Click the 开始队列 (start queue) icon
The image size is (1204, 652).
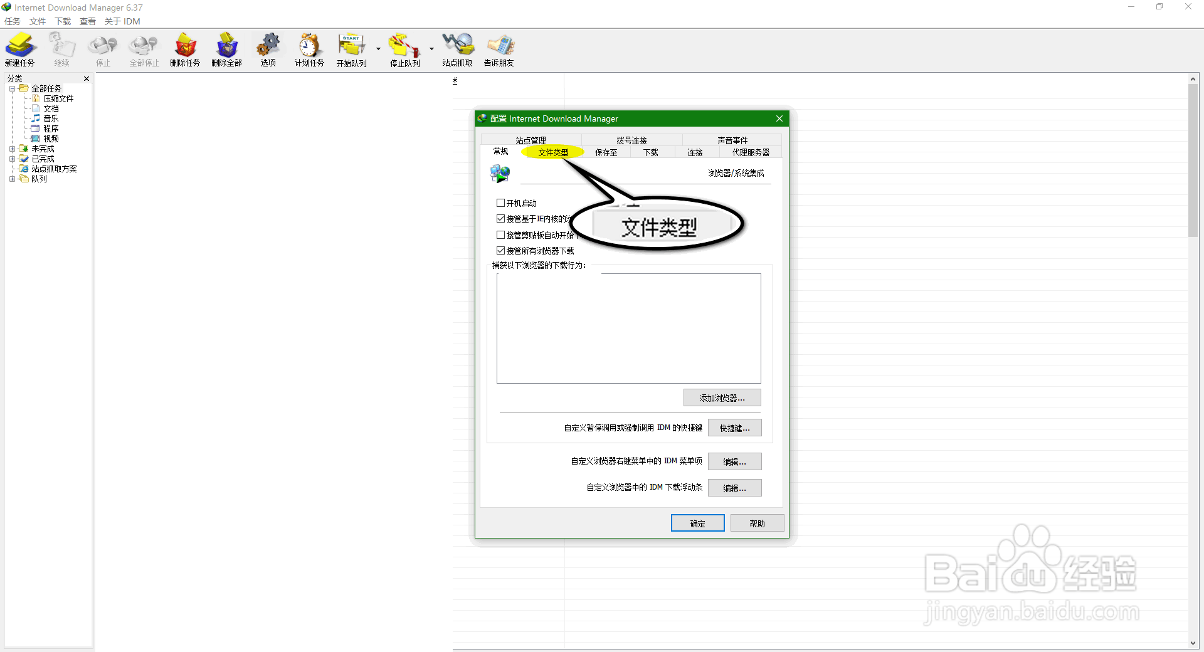pos(351,50)
